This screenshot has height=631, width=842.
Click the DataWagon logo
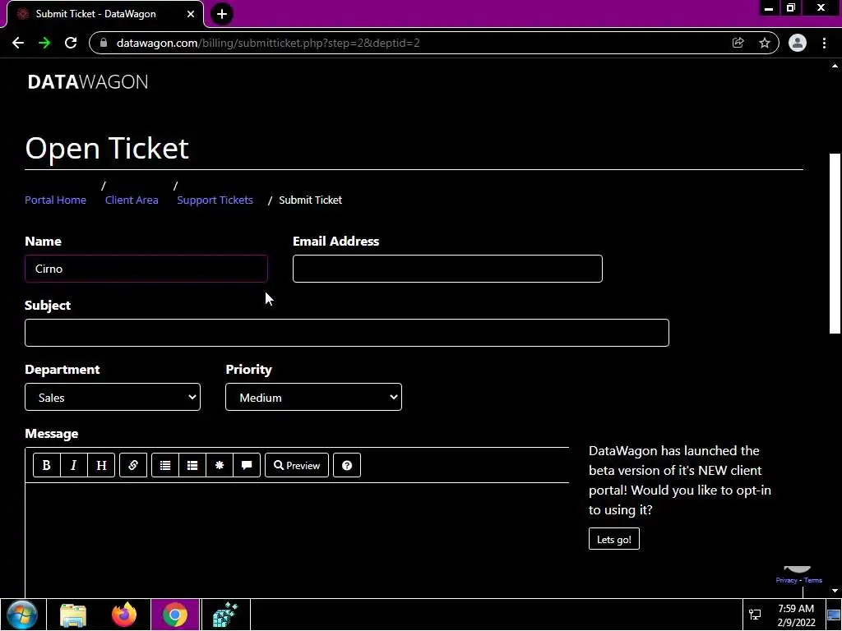88,81
